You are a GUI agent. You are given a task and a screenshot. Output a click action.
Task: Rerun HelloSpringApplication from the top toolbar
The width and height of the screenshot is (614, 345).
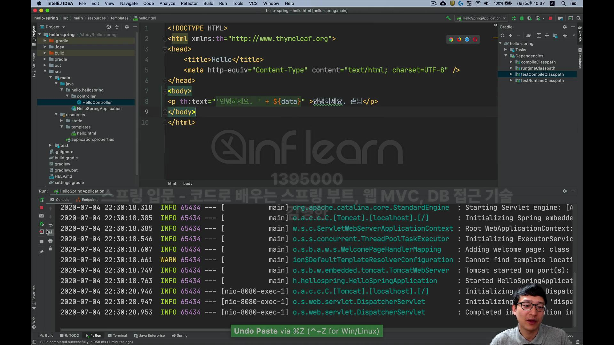point(514,18)
